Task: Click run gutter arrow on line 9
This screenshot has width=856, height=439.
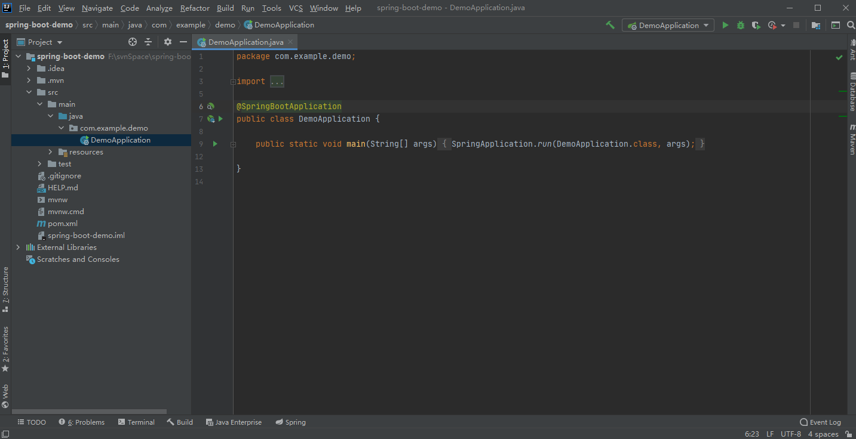Action: click(215, 144)
